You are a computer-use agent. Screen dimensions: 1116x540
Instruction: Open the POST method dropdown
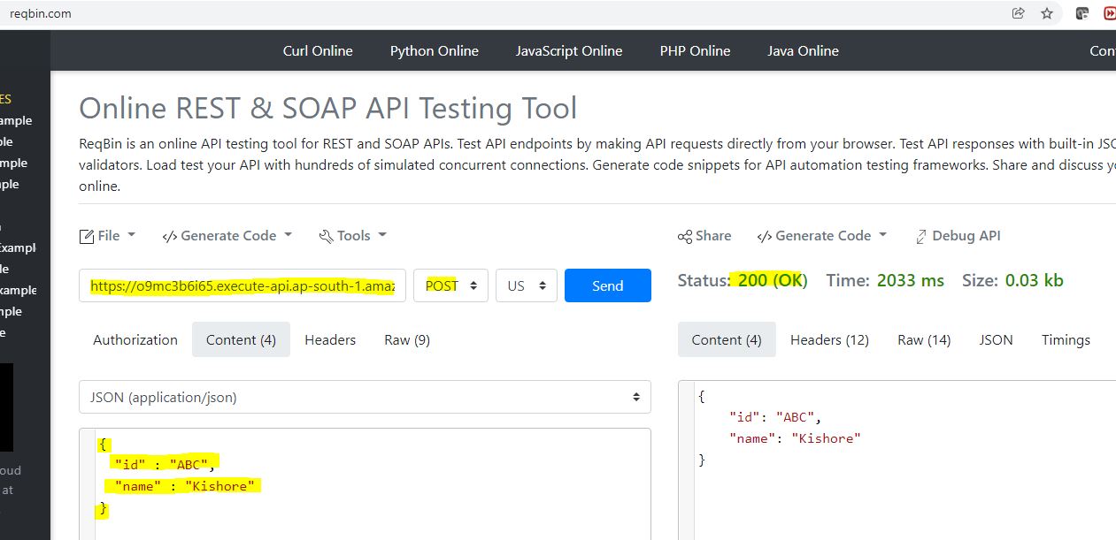[x=450, y=285]
